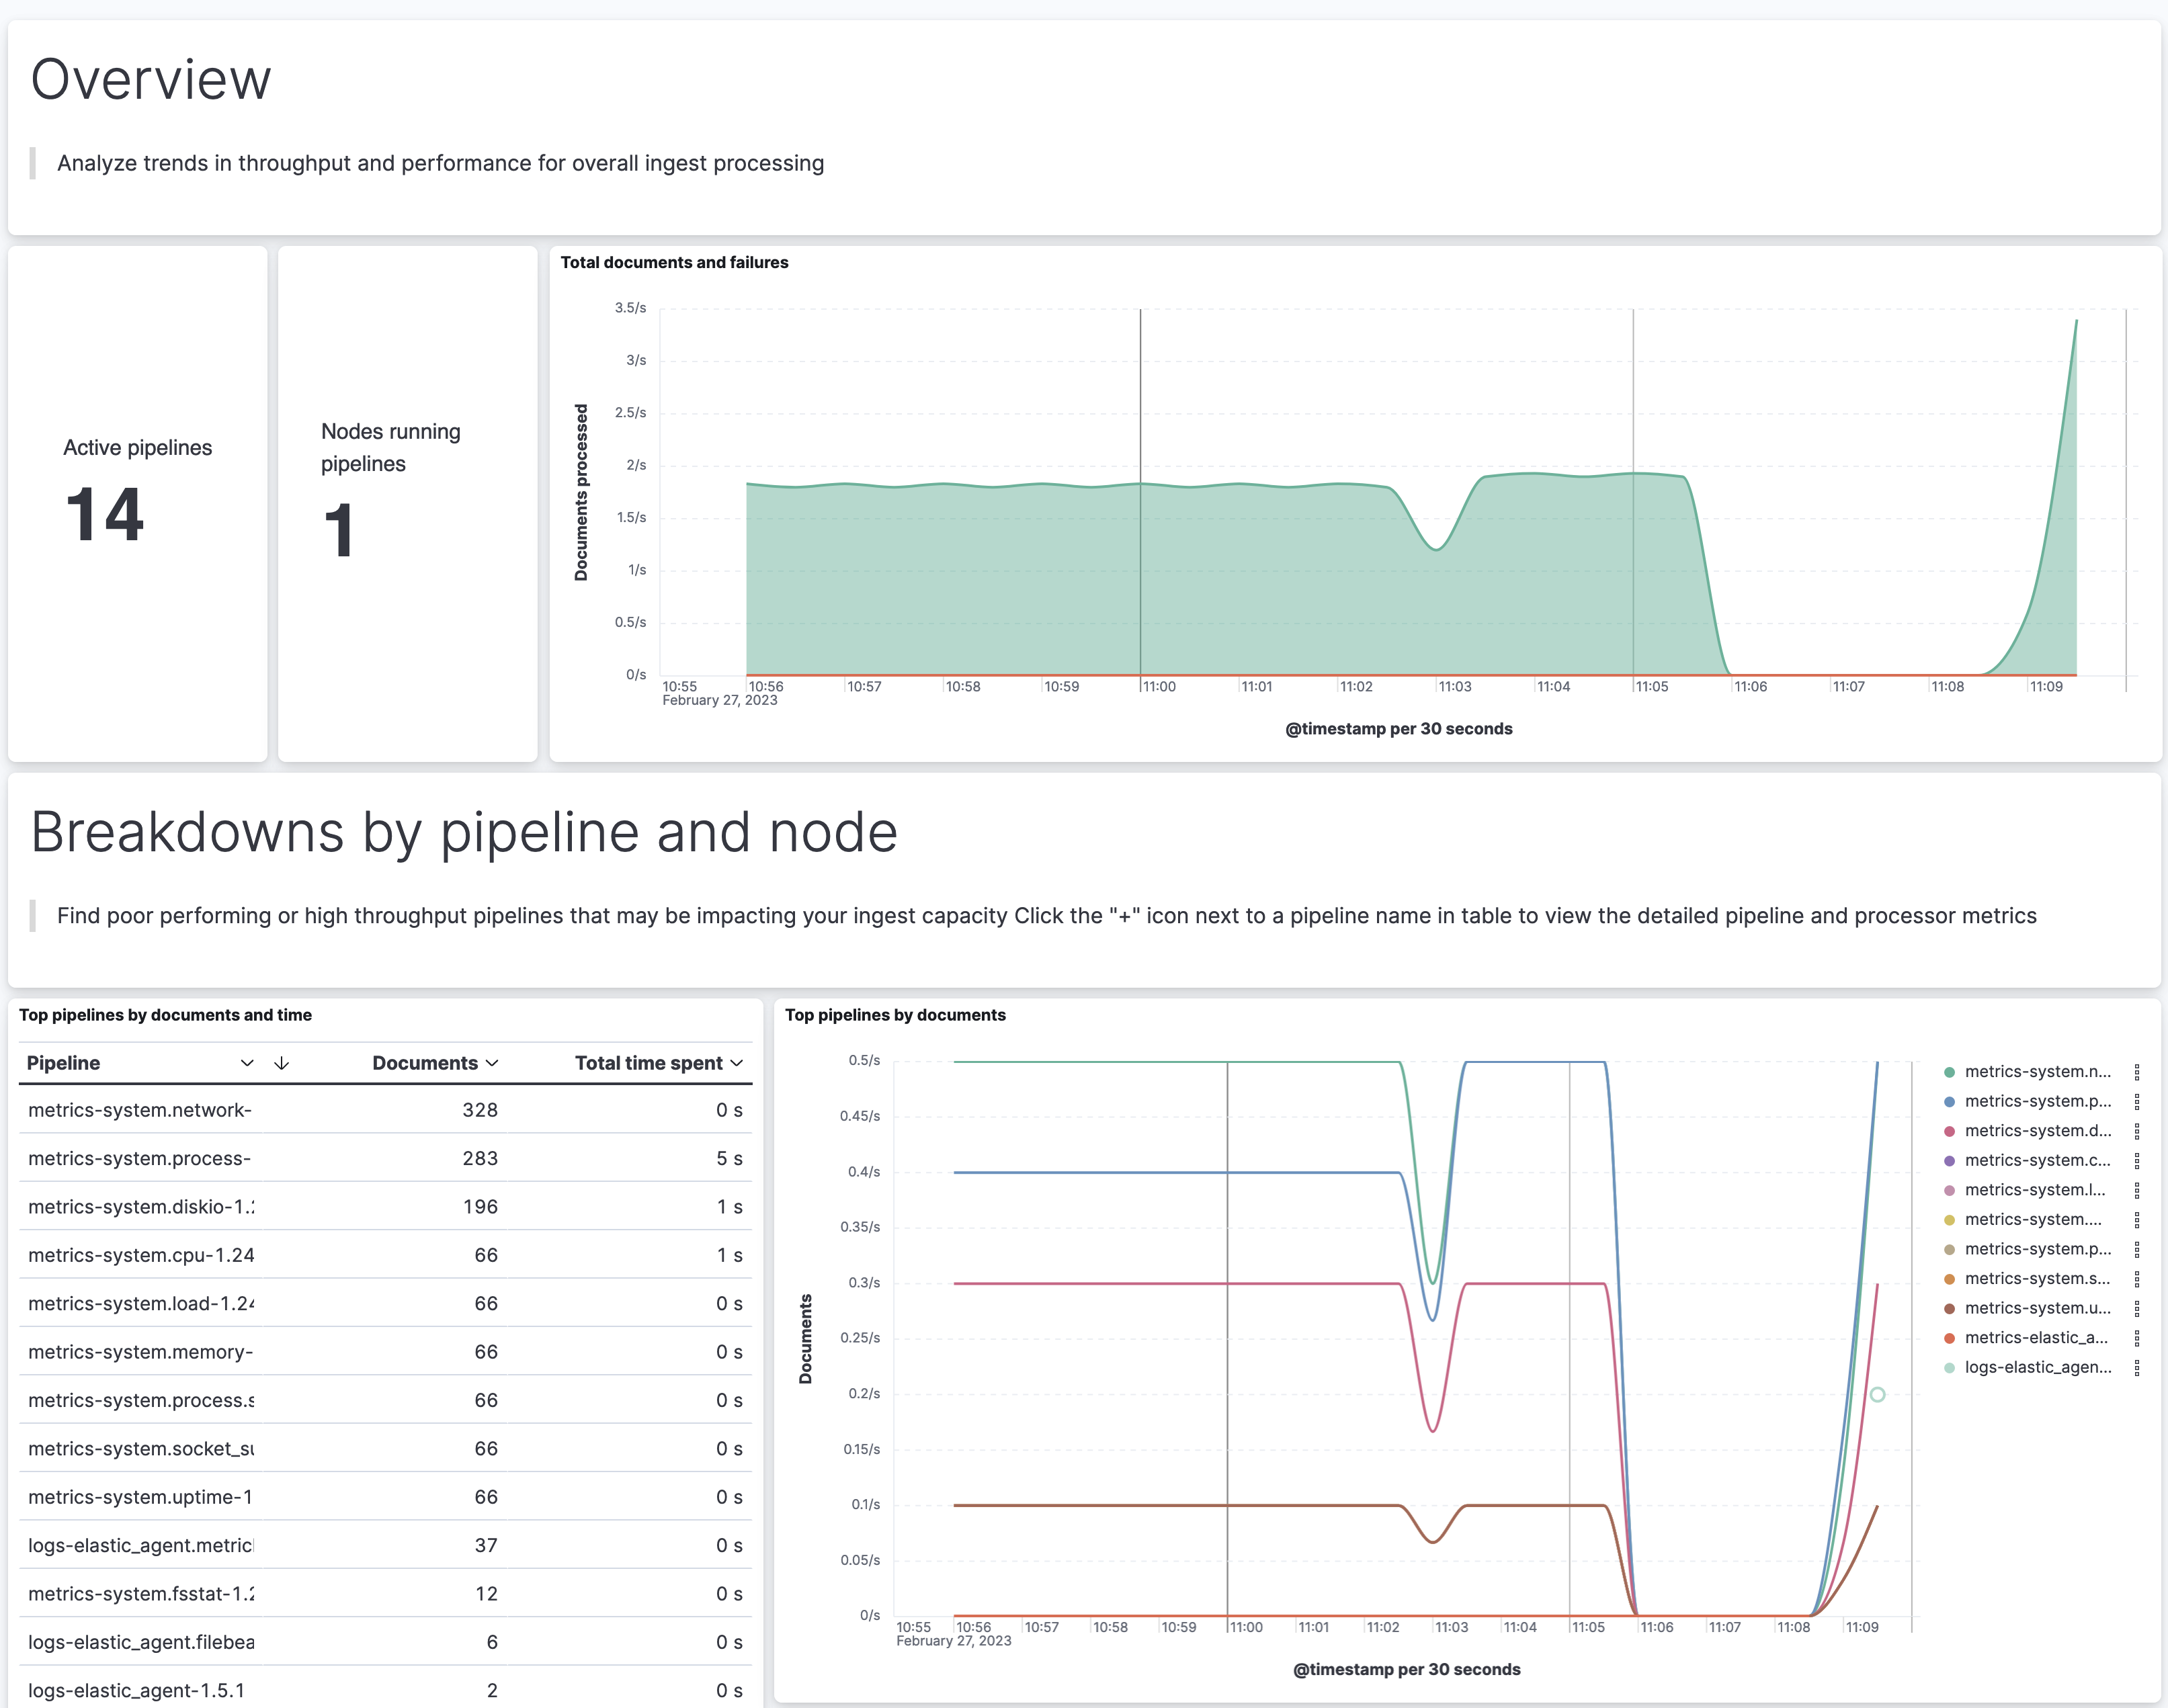Click the sort arrow in Pipeline column
Image resolution: width=2168 pixels, height=1708 pixels.
point(281,1063)
